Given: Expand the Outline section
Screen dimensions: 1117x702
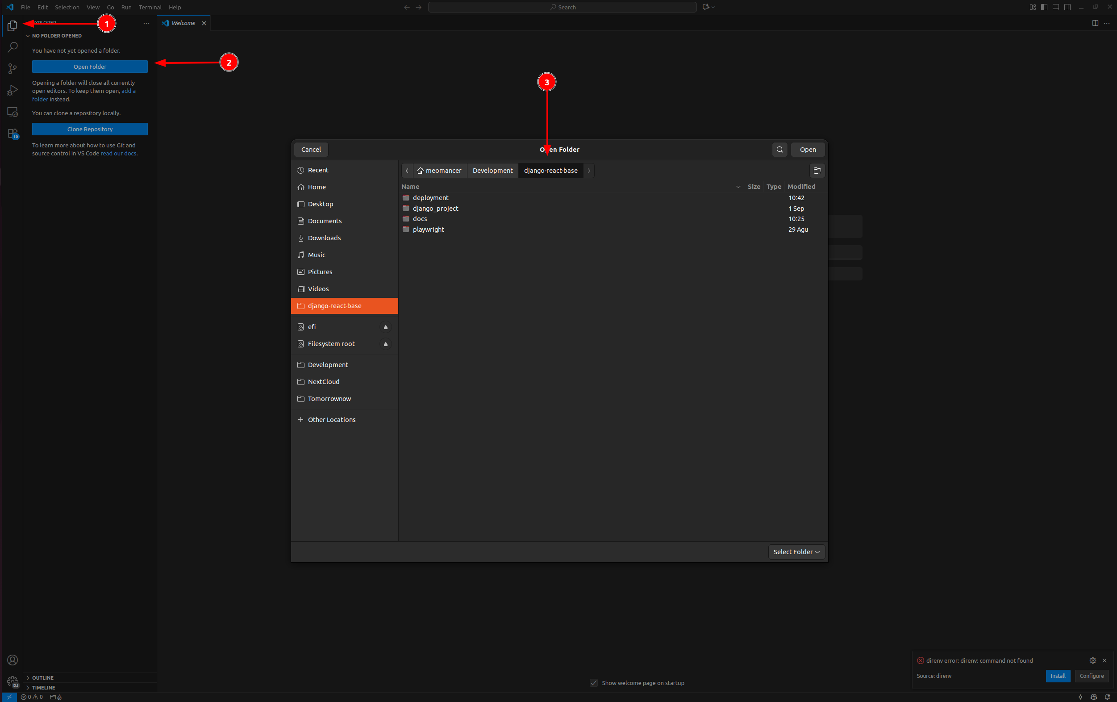Looking at the screenshot, I should tap(43, 677).
